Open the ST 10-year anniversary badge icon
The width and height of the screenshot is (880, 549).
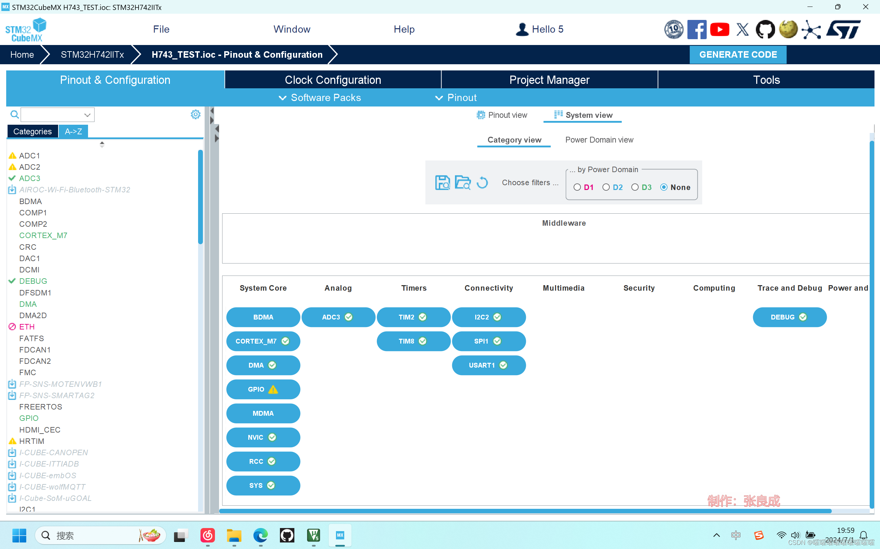pyautogui.click(x=674, y=30)
